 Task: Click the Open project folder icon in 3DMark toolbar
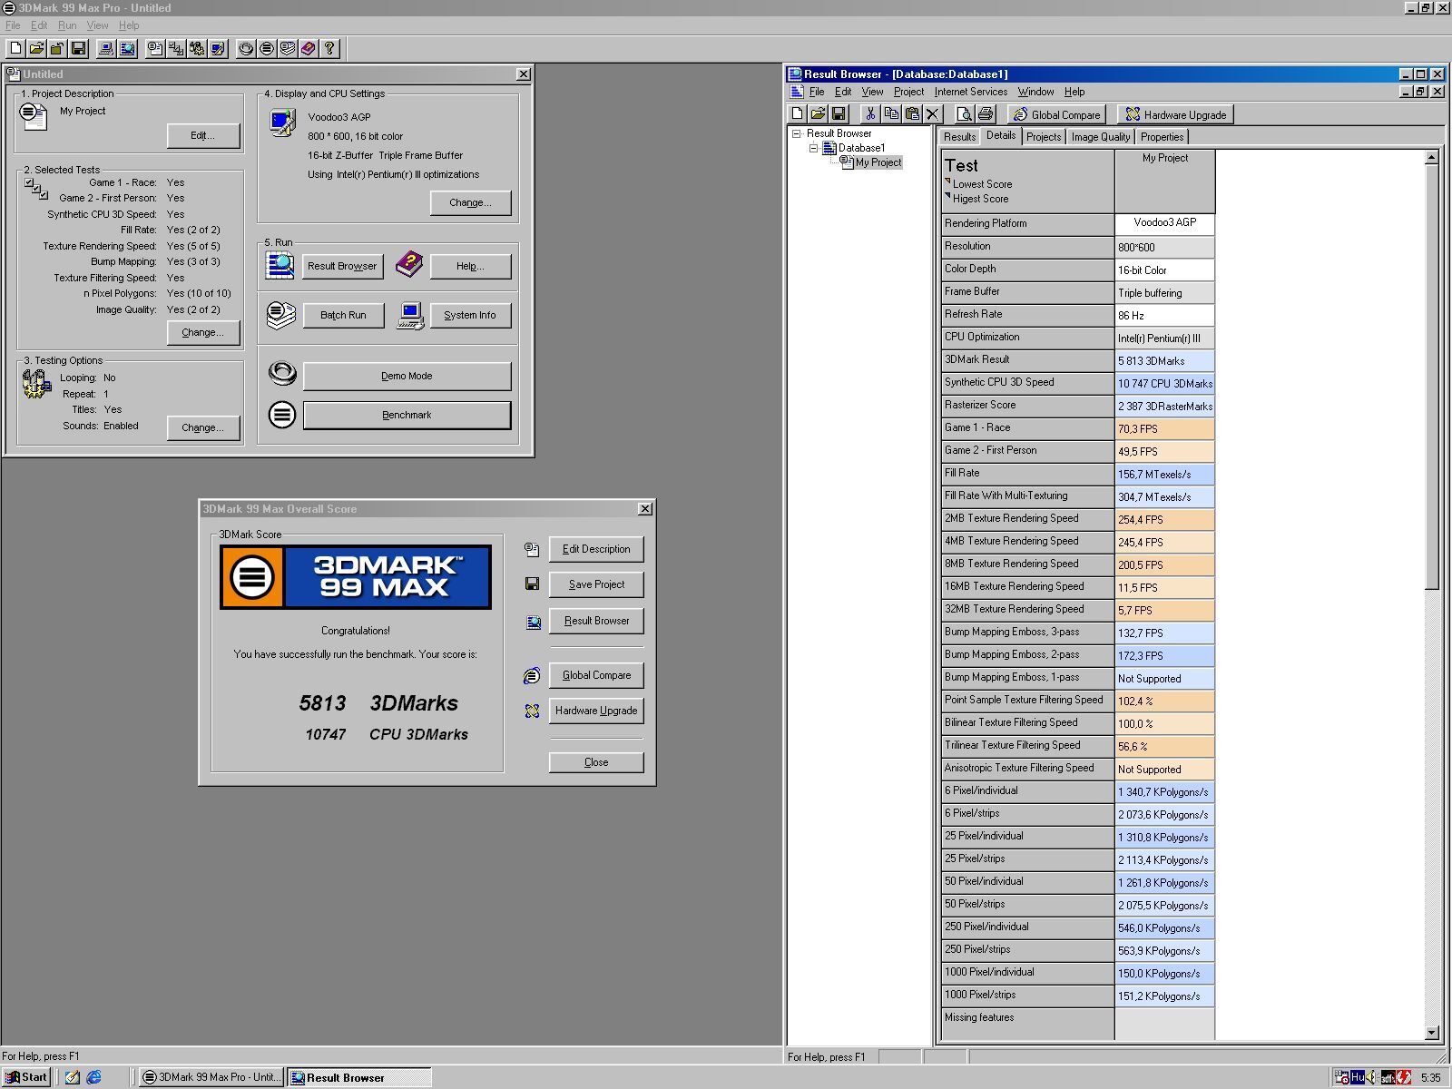click(x=36, y=49)
